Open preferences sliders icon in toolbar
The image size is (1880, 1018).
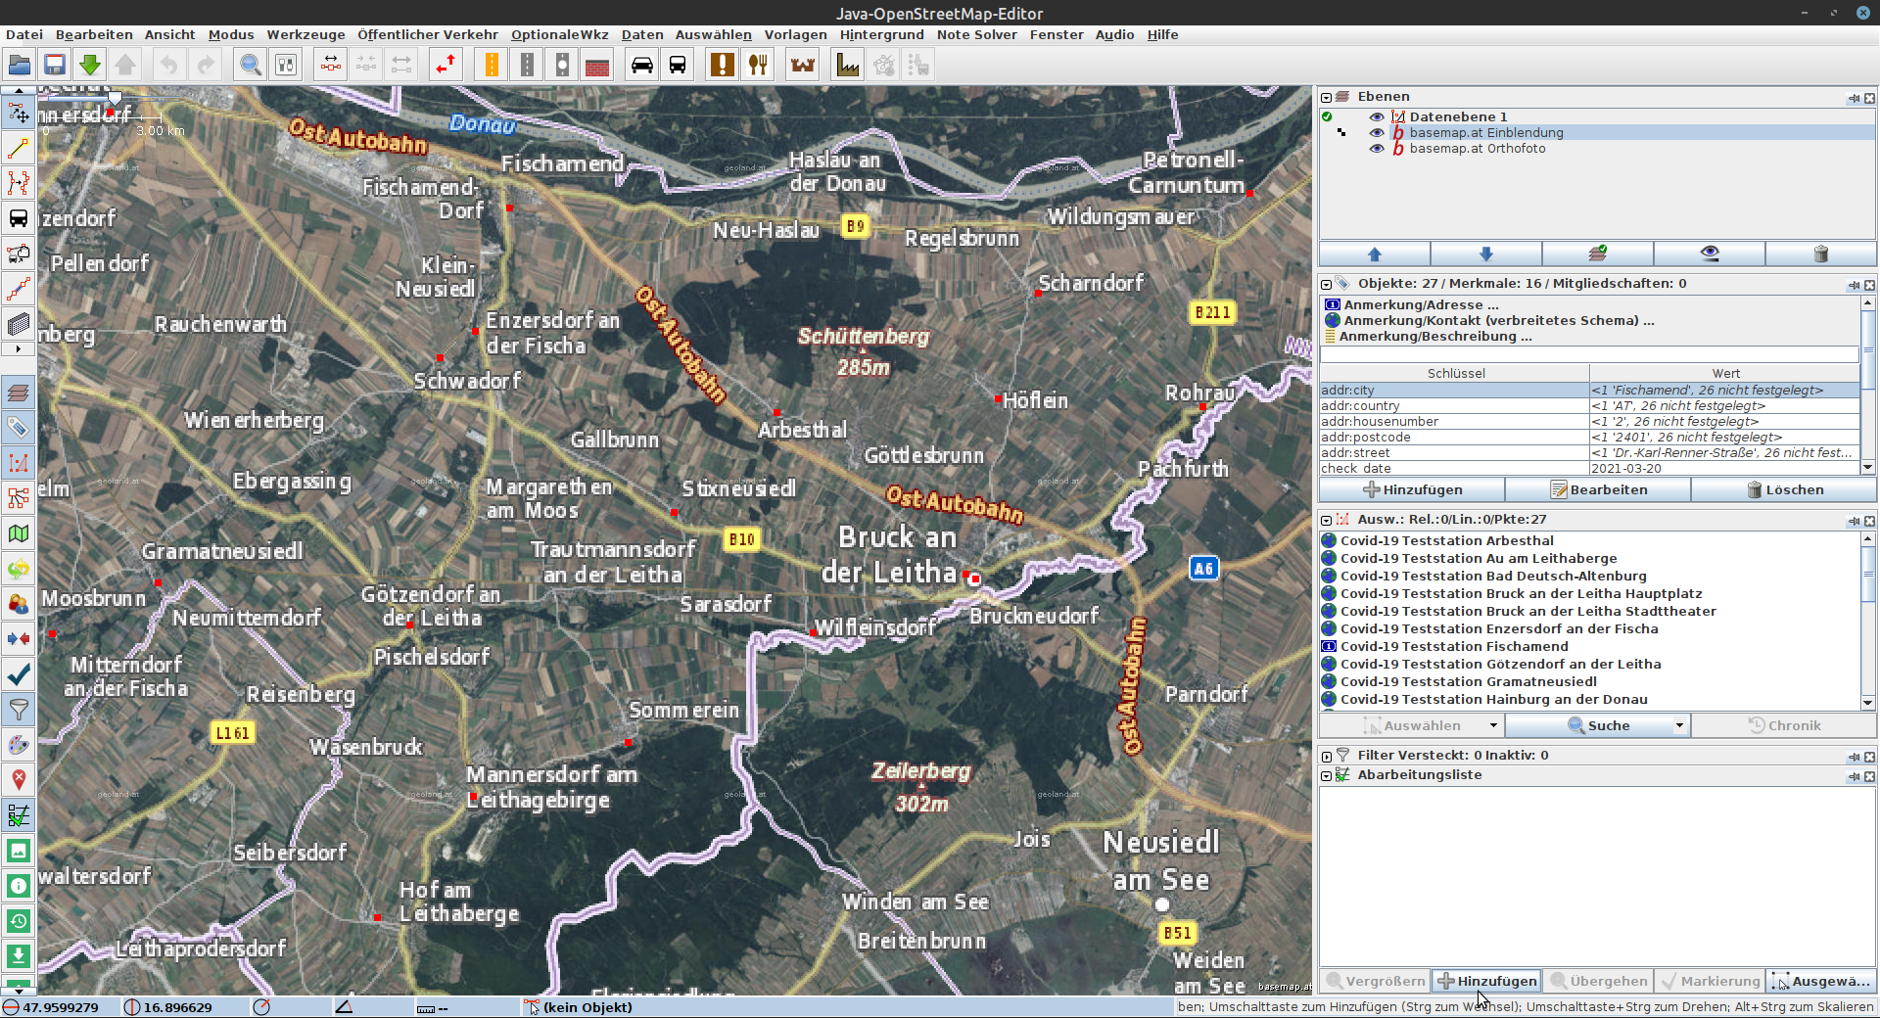pos(286,66)
